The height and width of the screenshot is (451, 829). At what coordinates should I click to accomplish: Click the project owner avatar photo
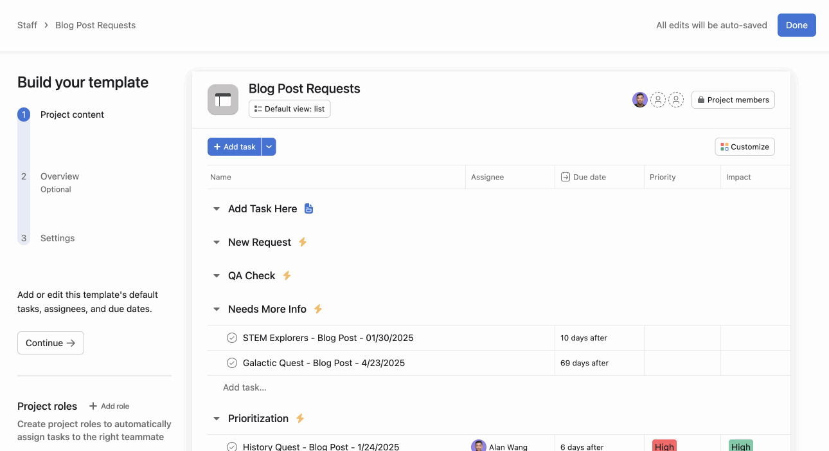(639, 100)
